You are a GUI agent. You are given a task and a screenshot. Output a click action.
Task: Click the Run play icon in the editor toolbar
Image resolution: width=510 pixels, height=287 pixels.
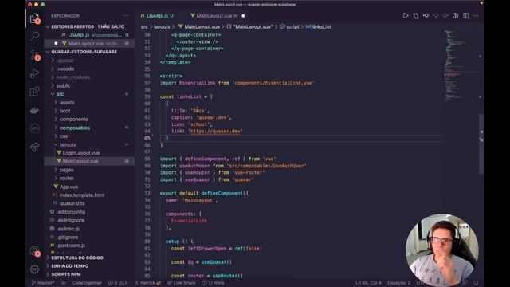tap(406, 16)
